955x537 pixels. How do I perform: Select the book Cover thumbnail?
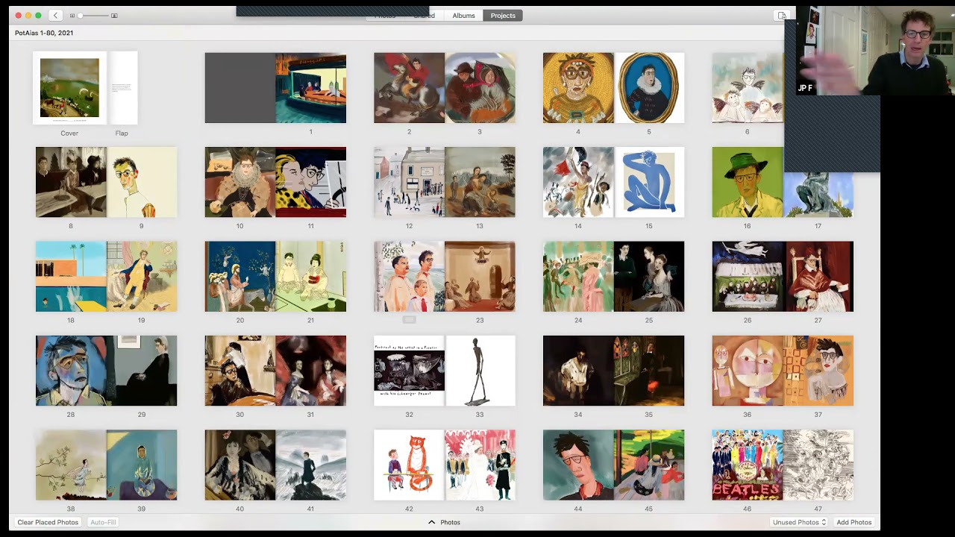click(69, 88)
